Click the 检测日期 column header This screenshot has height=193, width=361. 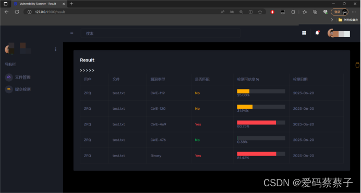coord(300,80)
